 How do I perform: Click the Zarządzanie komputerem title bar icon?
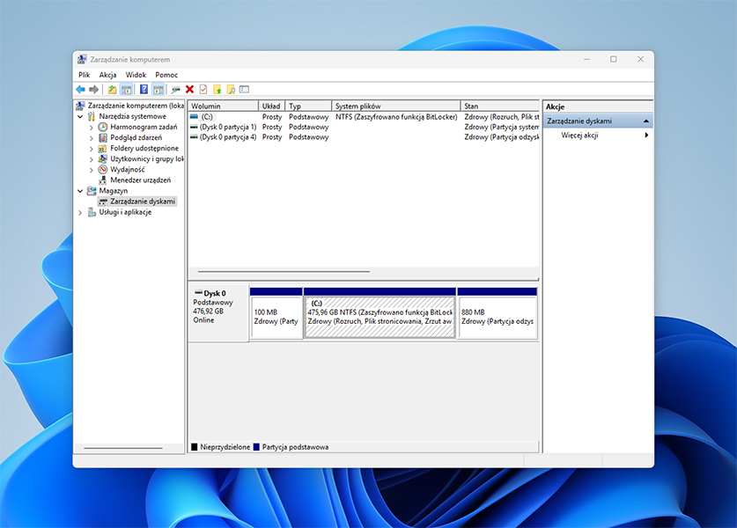pyautogui.click(x=82, y=59)
